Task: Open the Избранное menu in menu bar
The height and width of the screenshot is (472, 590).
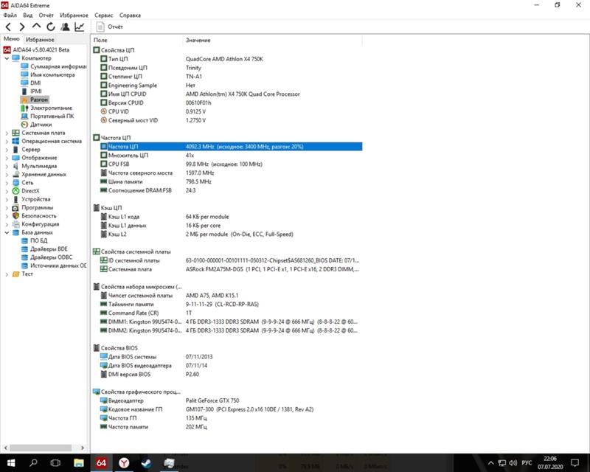Action: coord(74,15)
